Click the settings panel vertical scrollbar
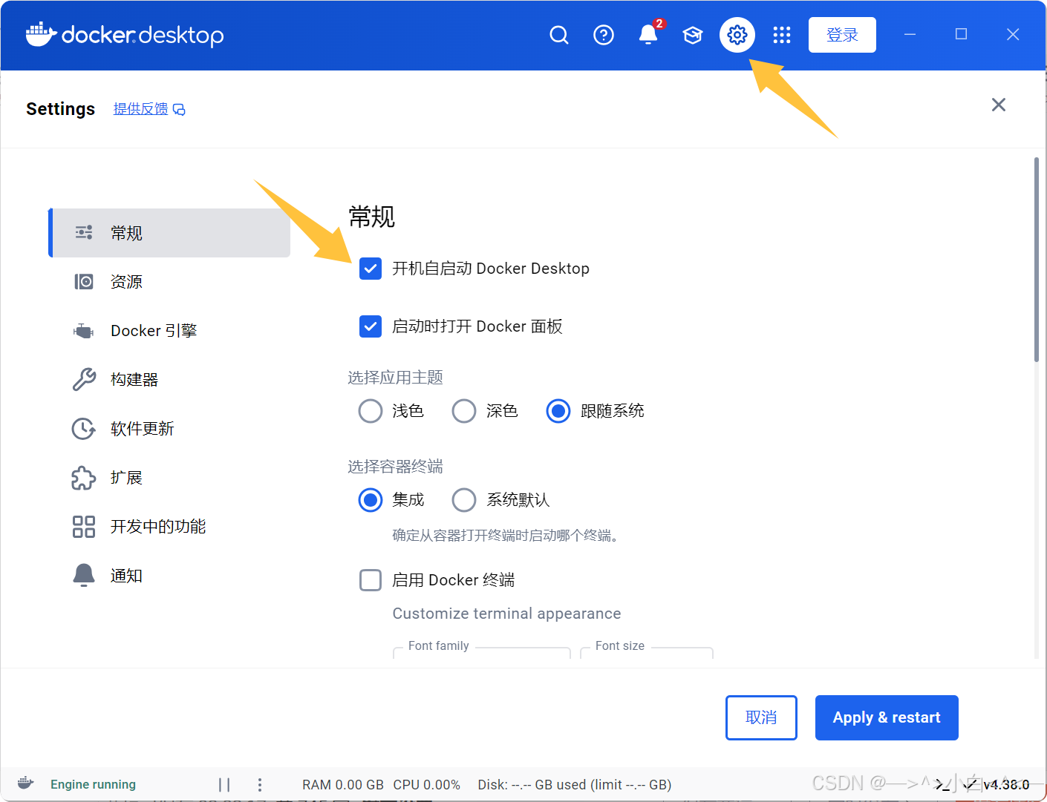The width and height of the screenshot is (1047, 802). 1037,260
